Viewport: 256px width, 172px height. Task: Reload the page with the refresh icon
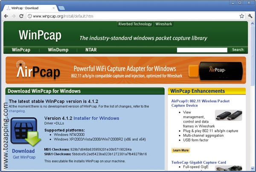point(21,16)
